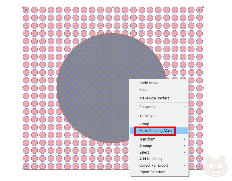Viewport: 232px width, 181px height.
Task: Expand the Arrange submenu arrow
Action: (x=184, y=146)
